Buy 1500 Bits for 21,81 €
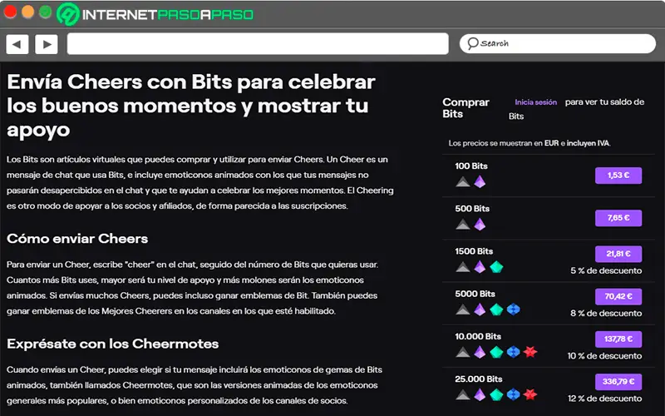The height and width of the screenshot is (416, 665). point(618,254)
